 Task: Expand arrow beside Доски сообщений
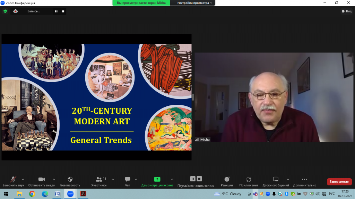click(288, 179)
